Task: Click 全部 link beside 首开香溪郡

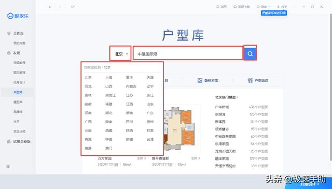Action: click(x=196, y=158)
